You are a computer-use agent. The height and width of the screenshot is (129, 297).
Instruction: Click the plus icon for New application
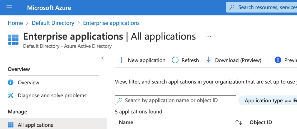tap(121, 60)
